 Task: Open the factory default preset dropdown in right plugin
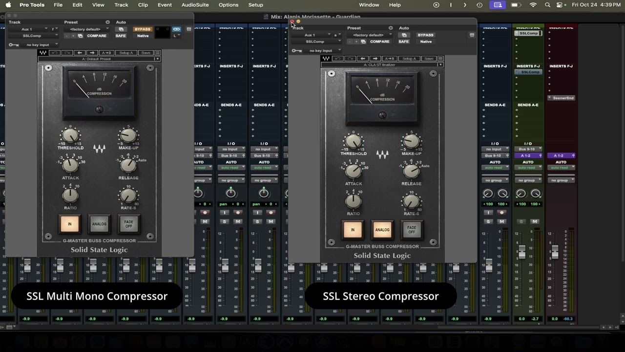pyautogui.click(x=370, y=35)
